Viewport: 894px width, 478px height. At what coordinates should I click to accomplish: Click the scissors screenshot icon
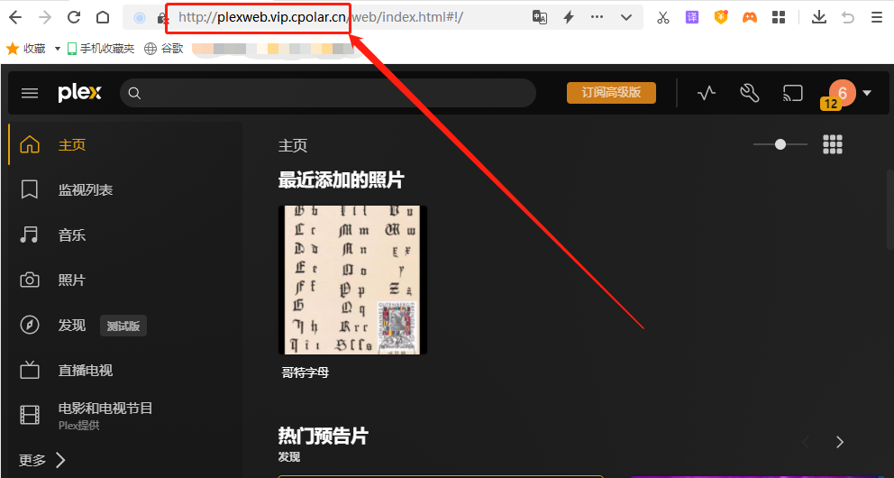point(662,18)
